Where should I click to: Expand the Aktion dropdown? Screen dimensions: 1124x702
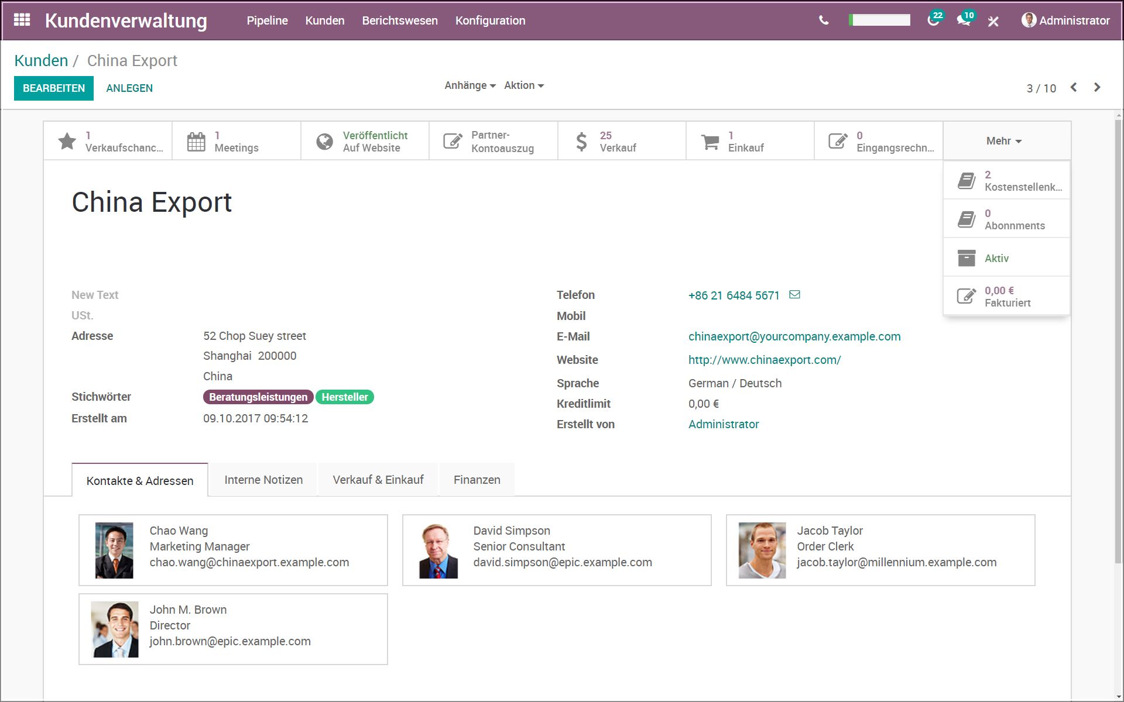(x=523, y=85)
